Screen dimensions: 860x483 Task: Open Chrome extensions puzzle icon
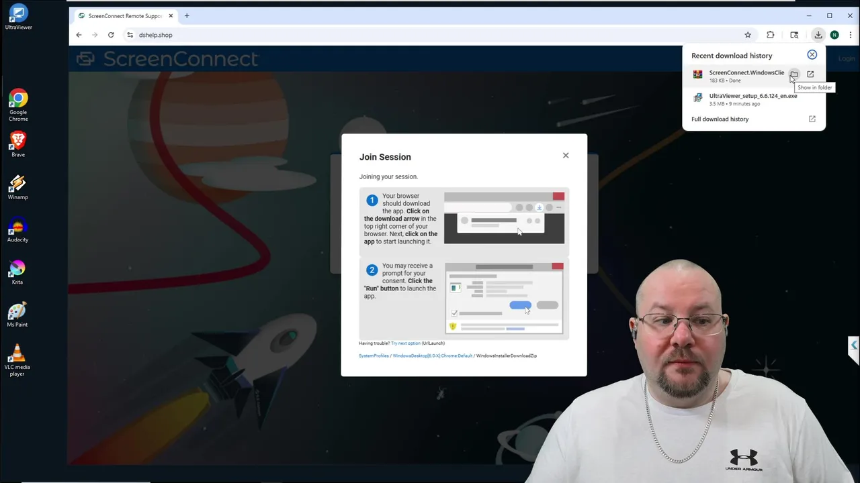pyautogui.click(x=771, y=35)
